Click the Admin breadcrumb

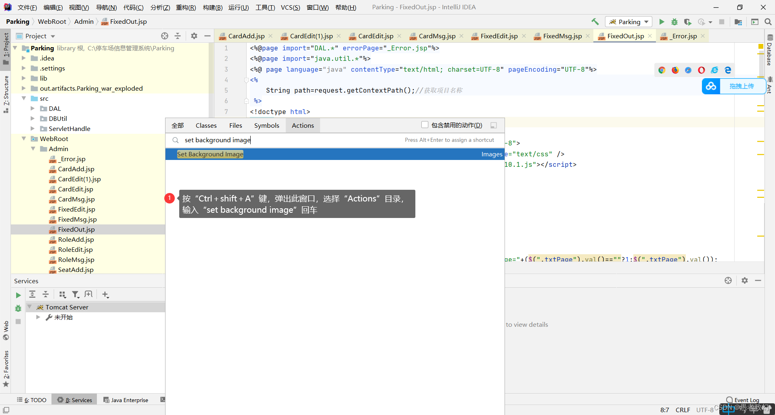pyautogui.click(x=84, y=22)
